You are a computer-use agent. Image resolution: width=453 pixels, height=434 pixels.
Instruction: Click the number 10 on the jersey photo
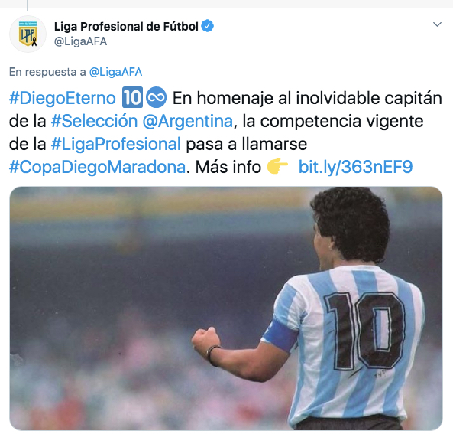coord(365,330)
